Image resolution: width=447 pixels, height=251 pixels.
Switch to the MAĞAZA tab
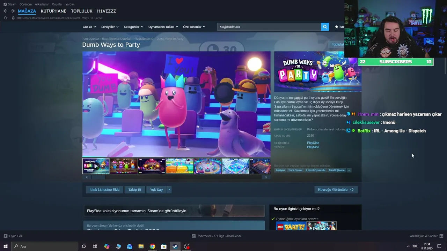point(27,11)
